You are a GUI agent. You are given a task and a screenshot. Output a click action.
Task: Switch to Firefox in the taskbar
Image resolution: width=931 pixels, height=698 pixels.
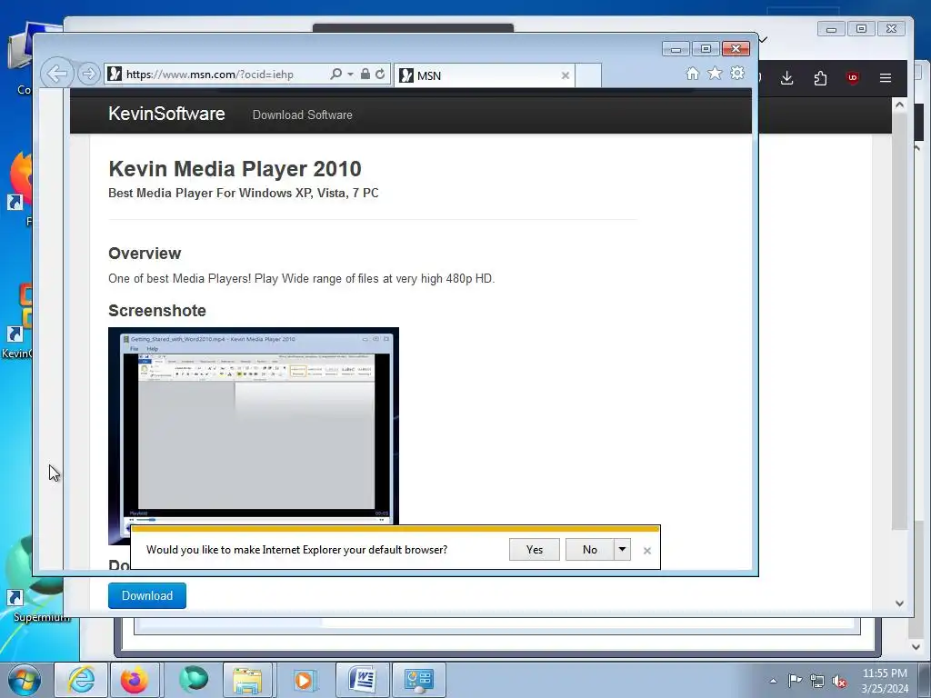pos(135,680)
